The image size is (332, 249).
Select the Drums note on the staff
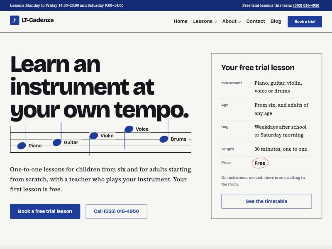(164, 139)
